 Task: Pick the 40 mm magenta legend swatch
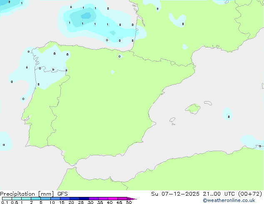(x=113, y=199)
